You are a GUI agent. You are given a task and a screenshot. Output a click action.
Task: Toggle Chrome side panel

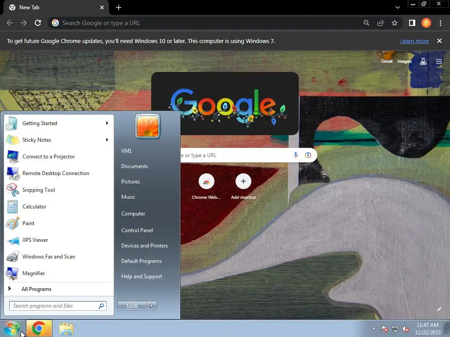[412, 23]
